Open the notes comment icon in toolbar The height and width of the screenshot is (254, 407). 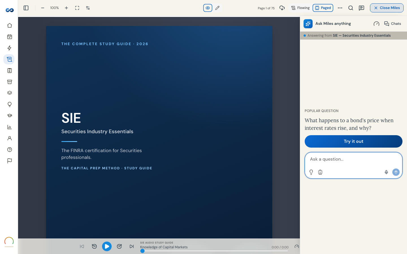(361, 8)
